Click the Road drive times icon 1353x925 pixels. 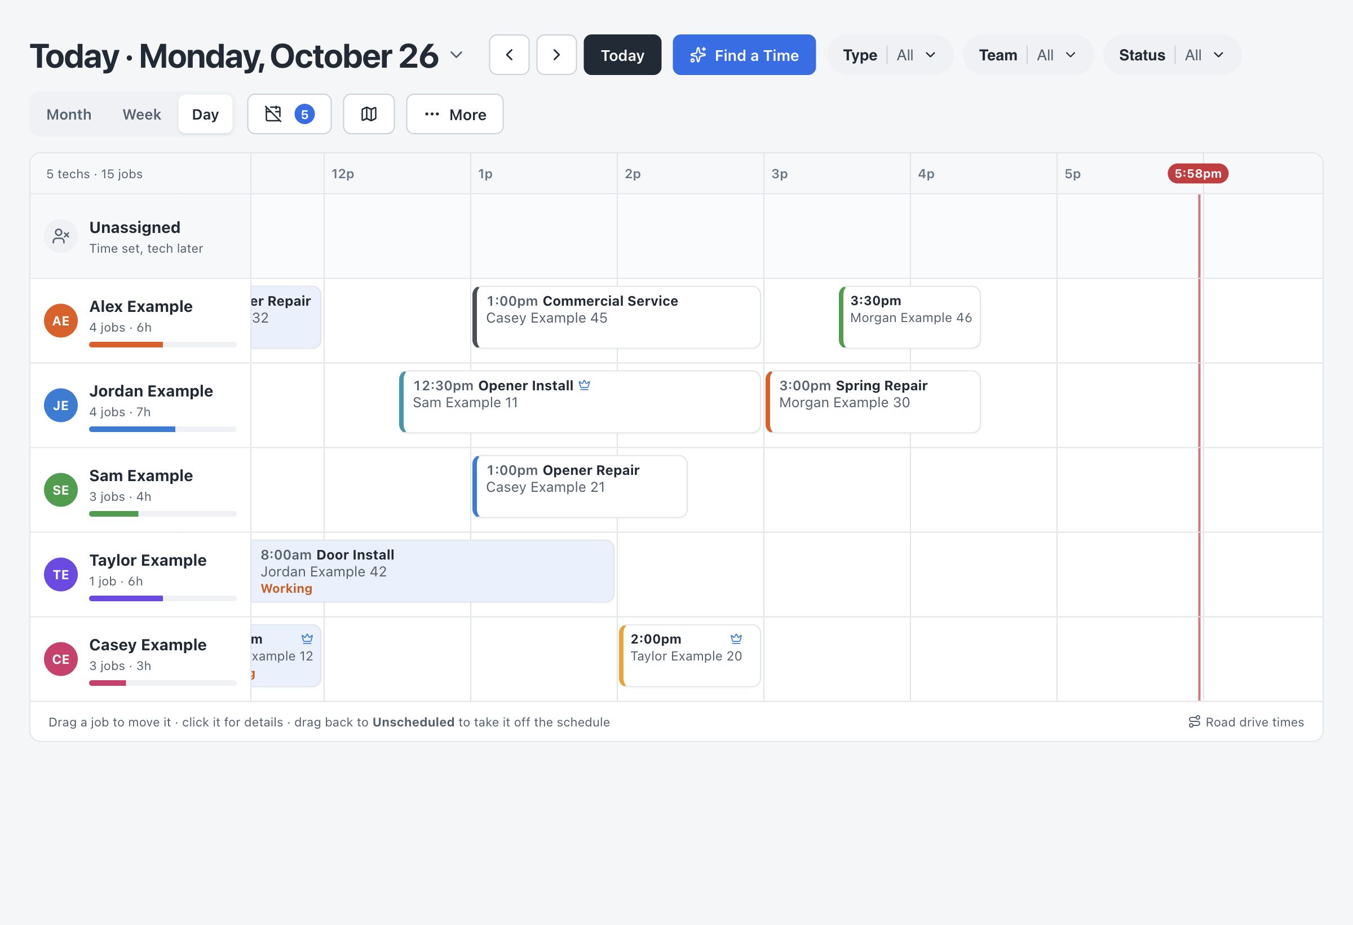point(1194,722)
